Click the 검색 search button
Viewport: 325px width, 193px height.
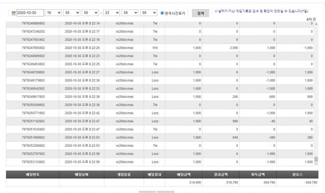200,13
